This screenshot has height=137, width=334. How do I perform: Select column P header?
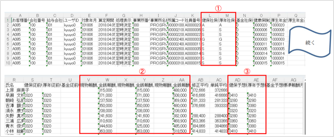(279, 16)
